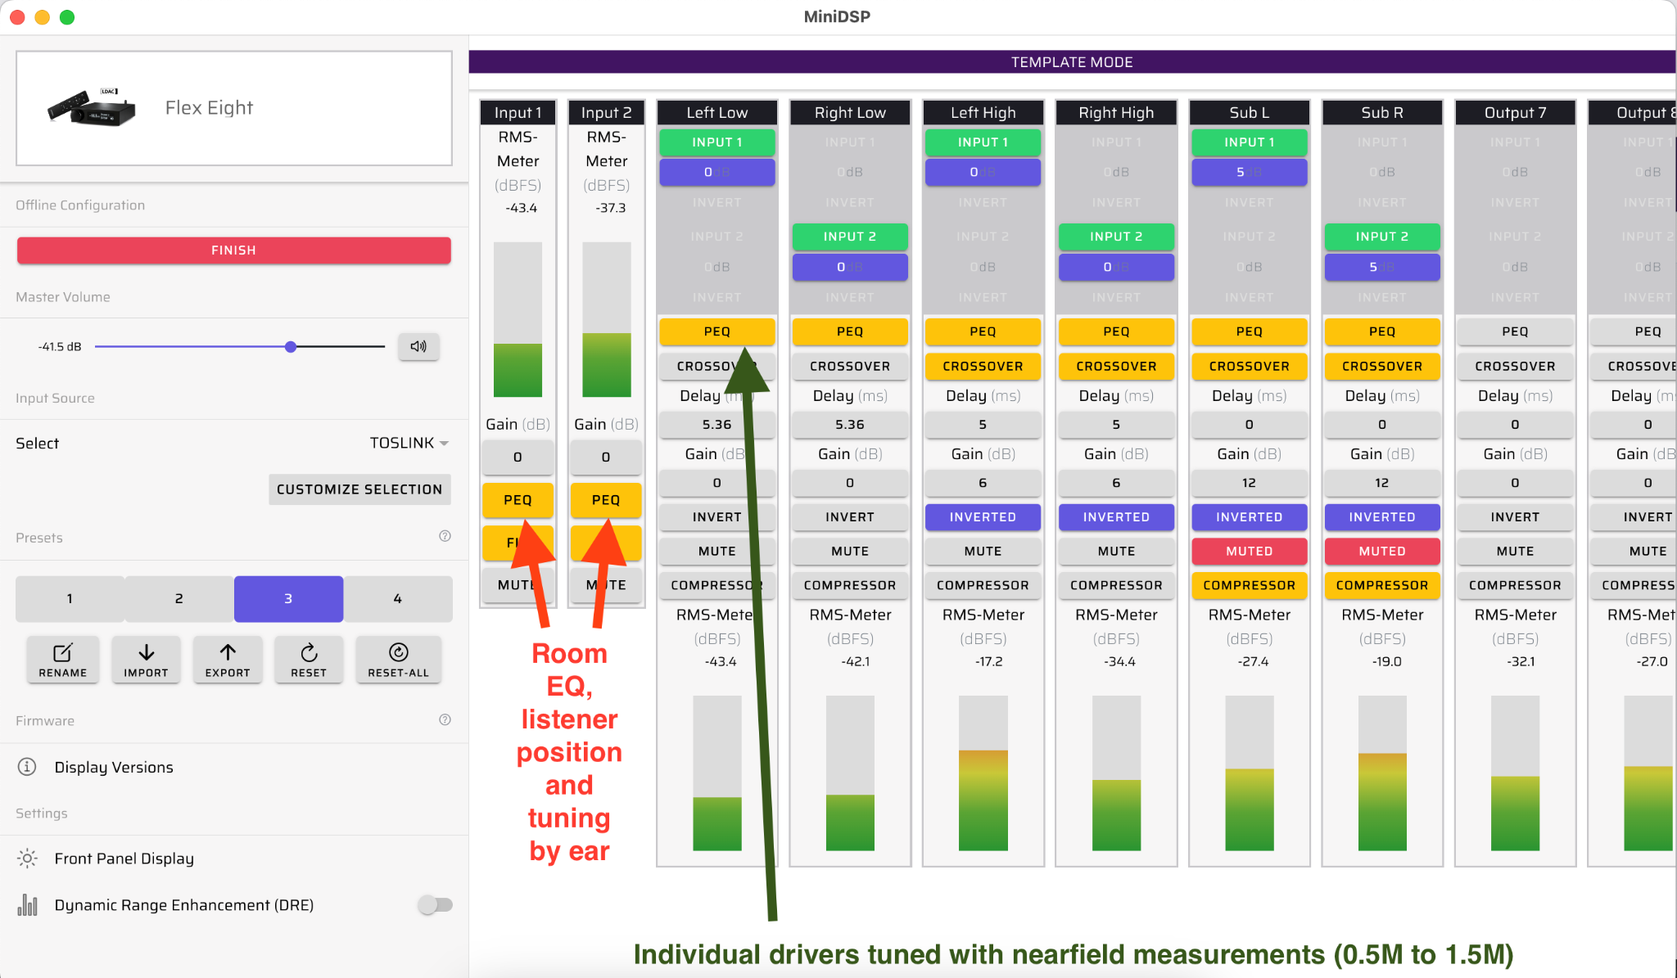Image resolution: width=1677 pixels, height=978 pixels.
Task: Click the Sub L INPUT 1 5dB mix gain
Action: [1249, 172]
